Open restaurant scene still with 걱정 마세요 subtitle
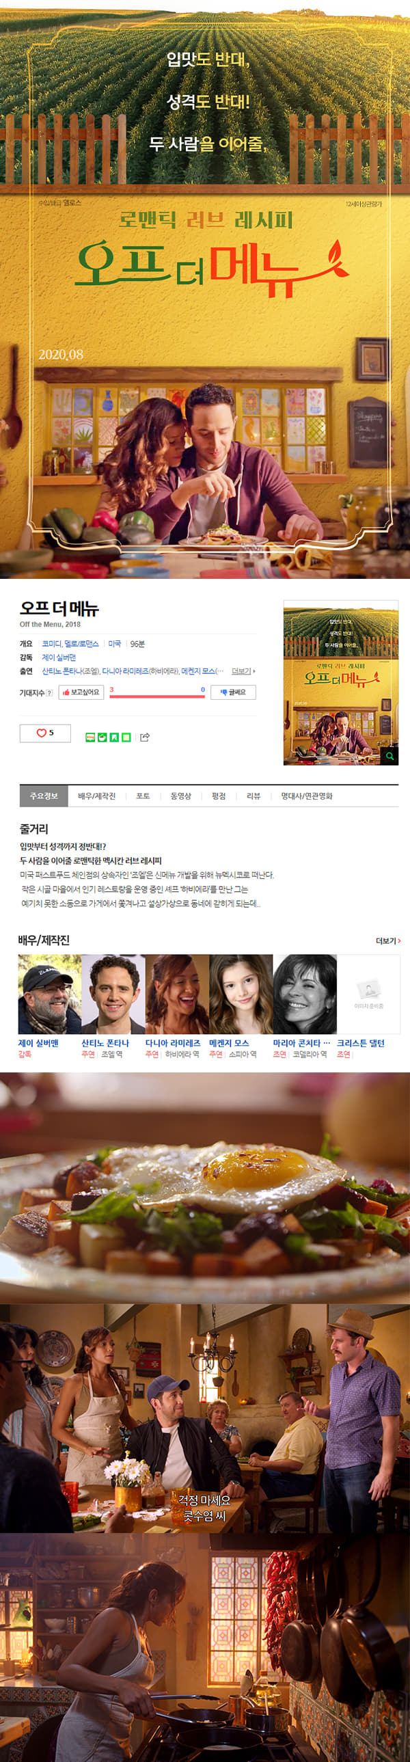Image resolution: width=410 pixels, height=1762 pixels. pyautogui.click(x=205, y=1420)
